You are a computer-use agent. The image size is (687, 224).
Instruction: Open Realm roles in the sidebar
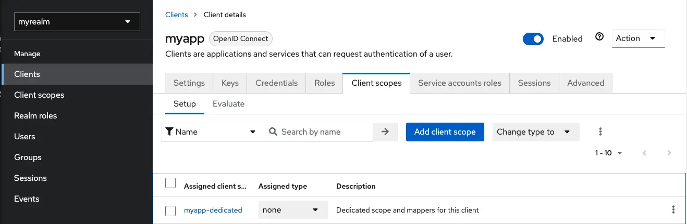coord(77,116)
